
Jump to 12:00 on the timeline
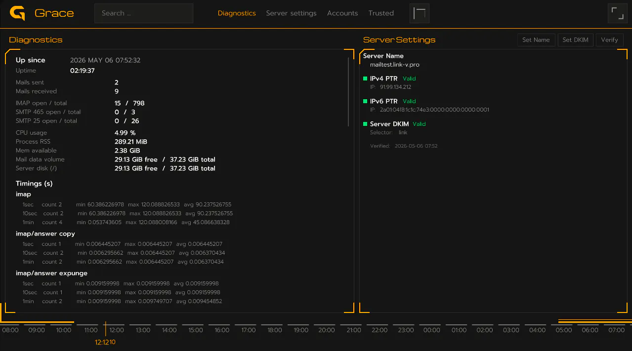(117, 330)
